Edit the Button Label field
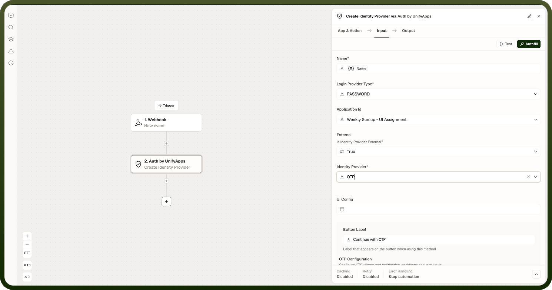The image size is (552, 290). (439, 239)
